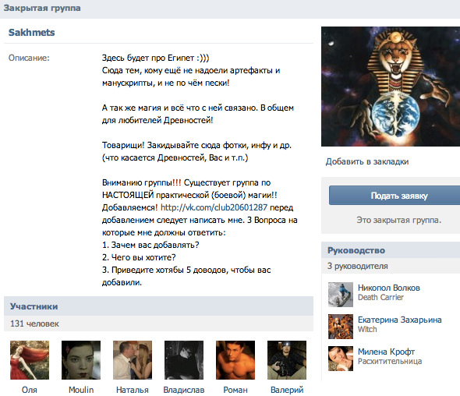Open Оля's member avatar thumbnail
Viewport: 460px width, 396px height.
30,360
